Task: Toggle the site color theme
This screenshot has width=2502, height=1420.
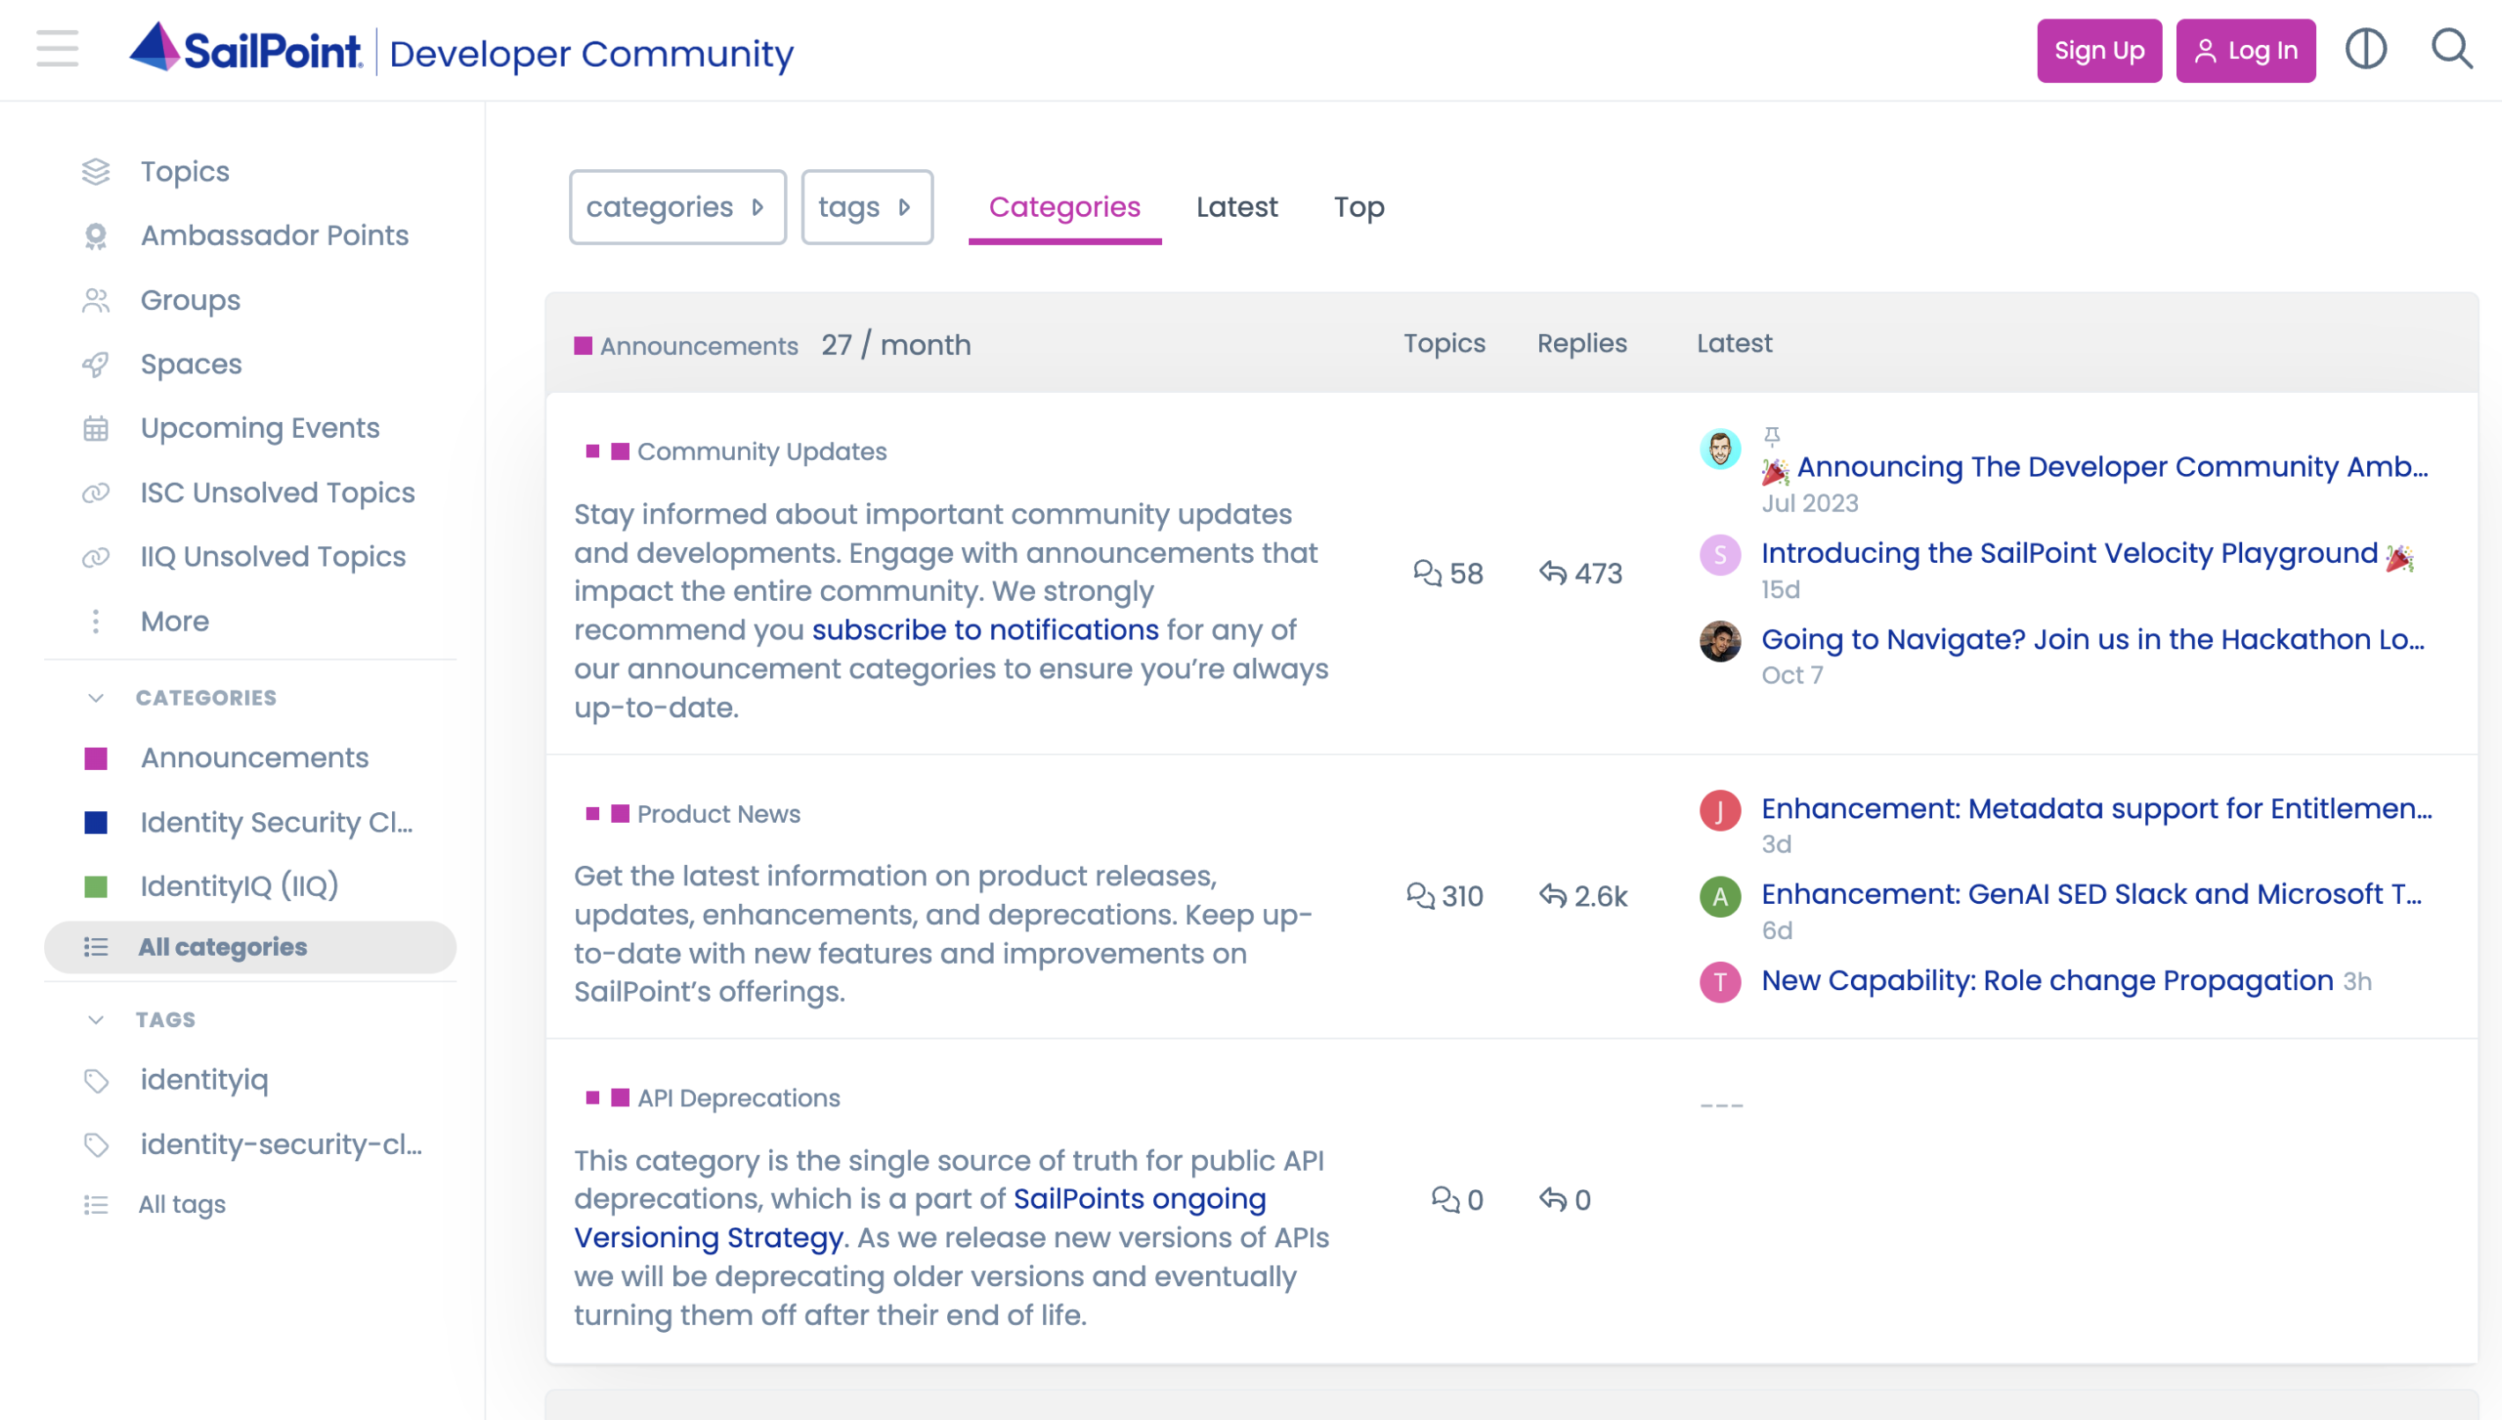Action: (x=2366, y=49)
